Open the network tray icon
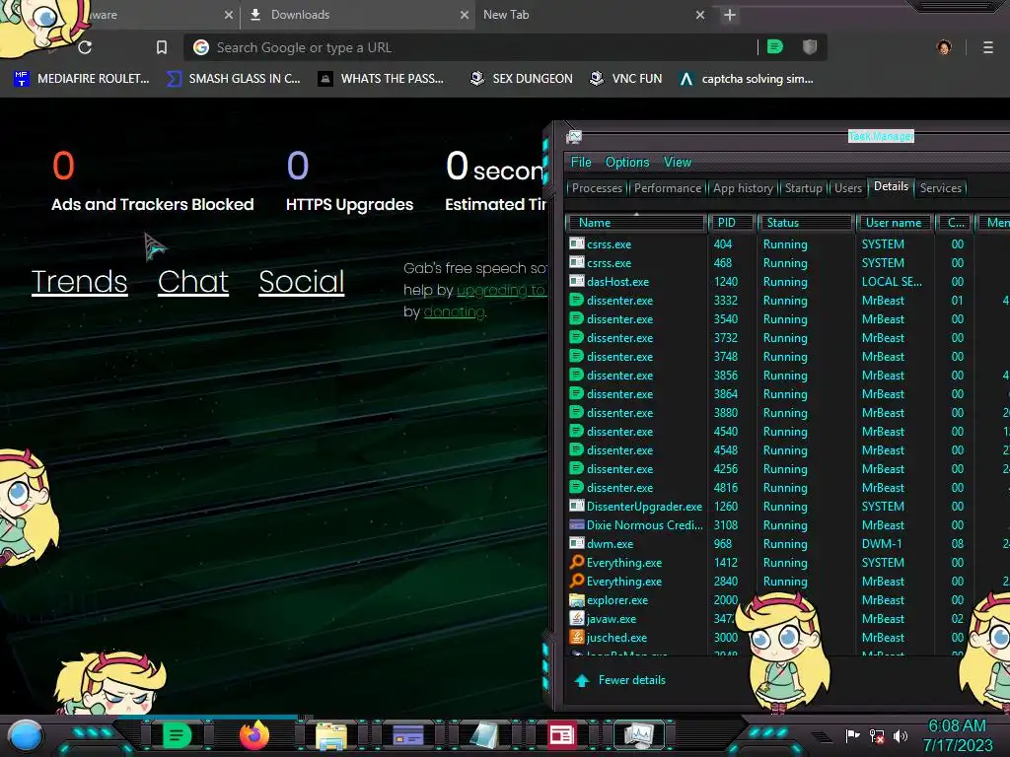The width and height of the screenshot is (1010, 757). [876, 735]
